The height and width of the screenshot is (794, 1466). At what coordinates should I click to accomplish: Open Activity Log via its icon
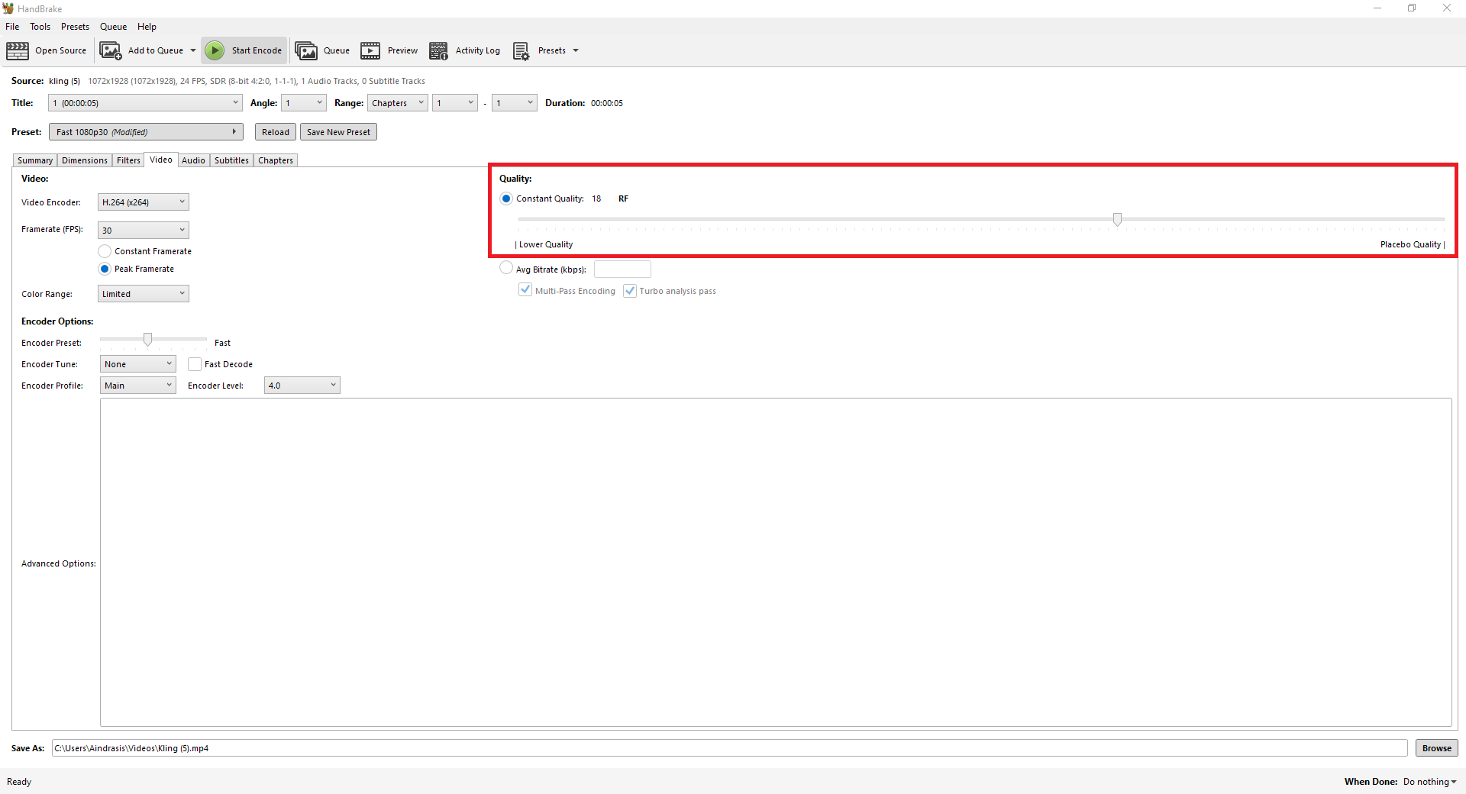tap(438, 51)
